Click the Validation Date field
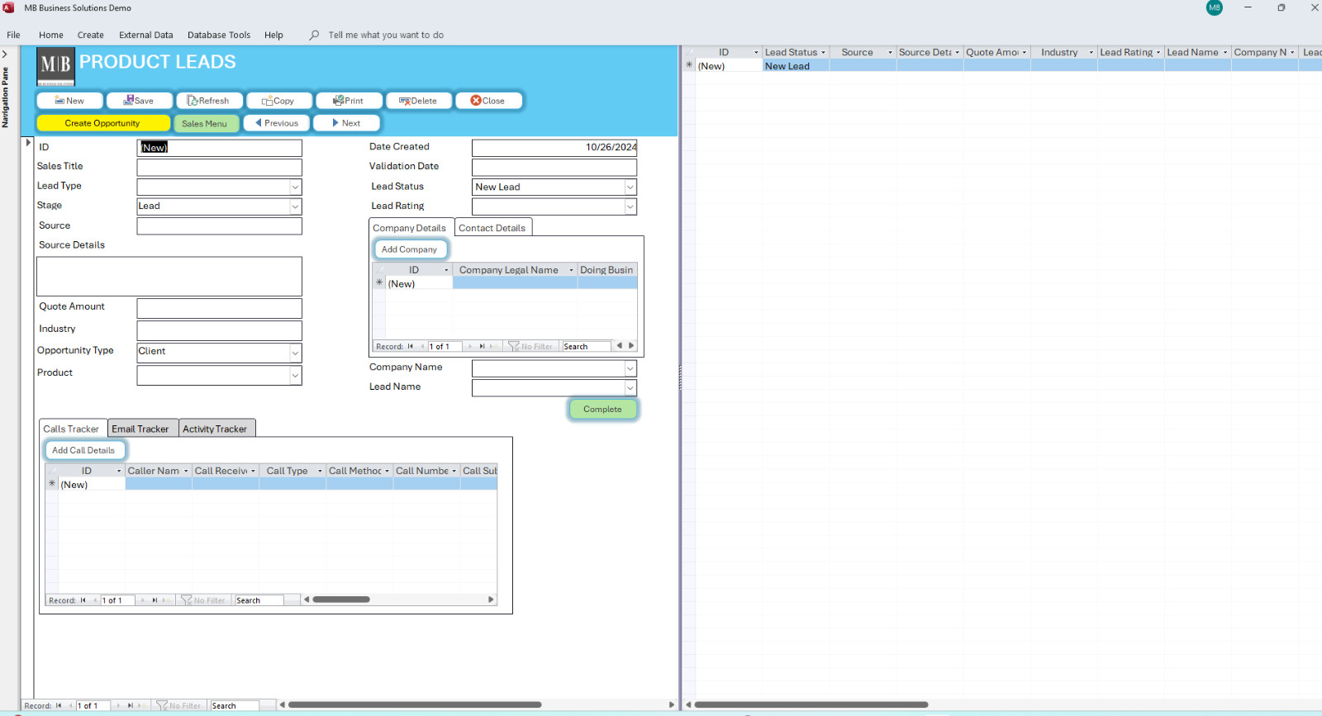1322x716 pixels. (554, 167)
